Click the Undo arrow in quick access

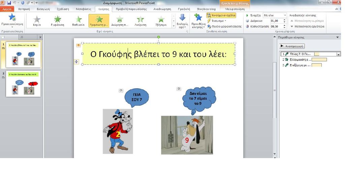[x=15, y=3]
